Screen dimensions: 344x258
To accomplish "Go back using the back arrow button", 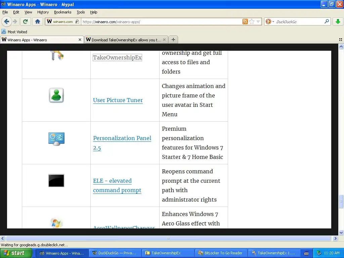I will [6, 21].
